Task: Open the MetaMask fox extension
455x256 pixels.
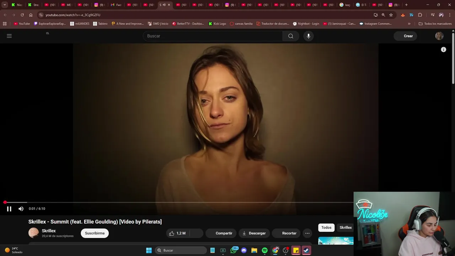Action: pyautogui.click(x=403, y=15)
